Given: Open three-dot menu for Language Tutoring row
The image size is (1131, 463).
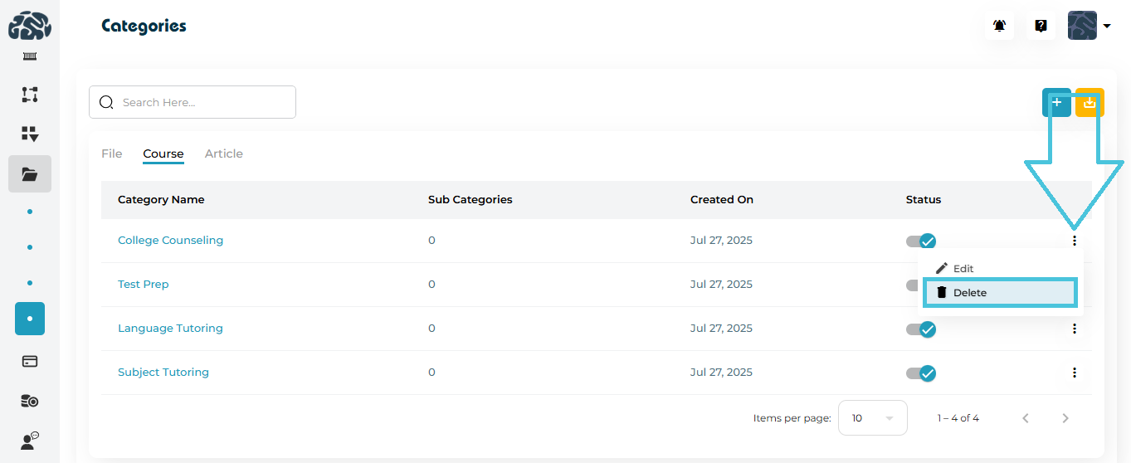Looking at the screenshot, I should [x=1075, y=329].
